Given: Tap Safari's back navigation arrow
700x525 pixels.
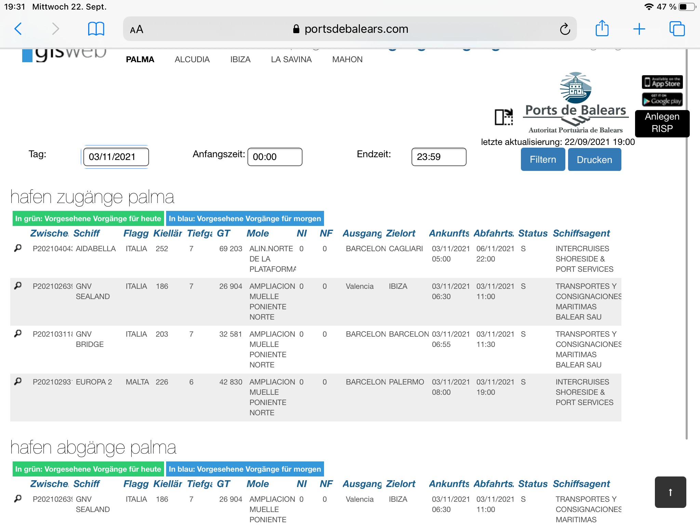Looking at the screenshot, I should tap(18, 29).
